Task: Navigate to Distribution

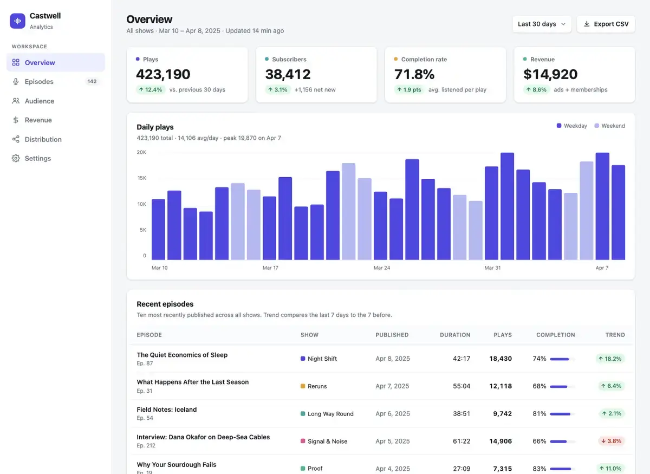Action: (x=56, y=139)
